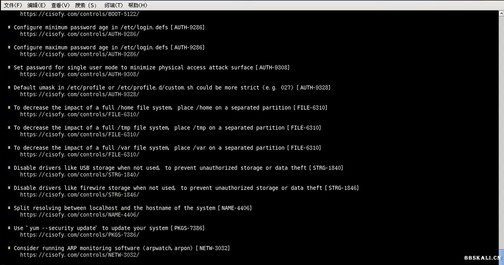Click the BOOT-5122 controls URL
504x265 pixels.
[x=79, y=14]
